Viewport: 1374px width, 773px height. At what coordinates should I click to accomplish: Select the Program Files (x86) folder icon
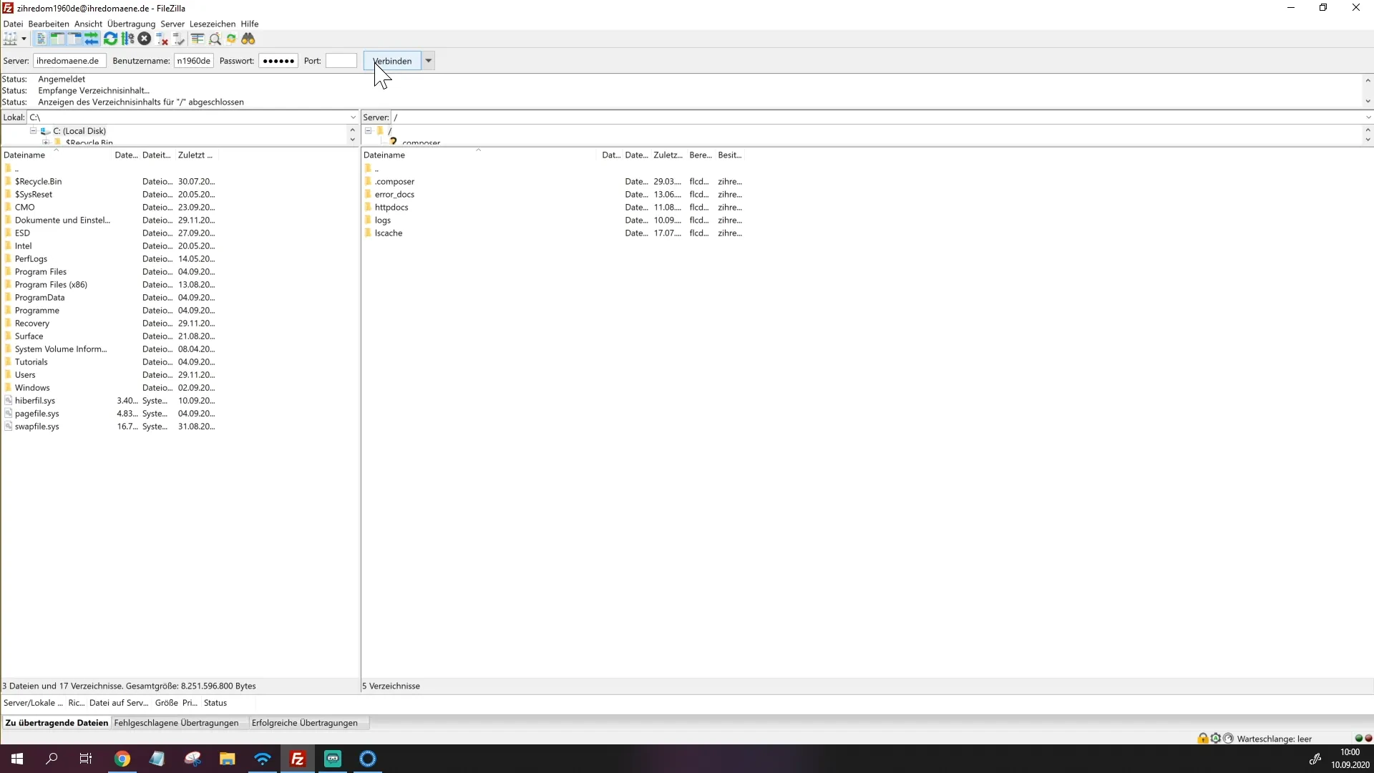(x=8, y=285)
